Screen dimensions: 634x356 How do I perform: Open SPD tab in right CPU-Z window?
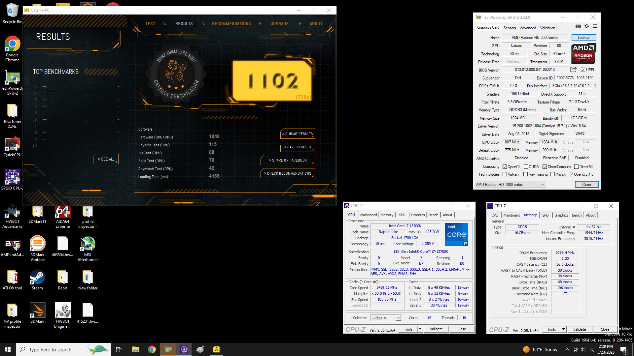pyautogui.click(x=545, y=215)
